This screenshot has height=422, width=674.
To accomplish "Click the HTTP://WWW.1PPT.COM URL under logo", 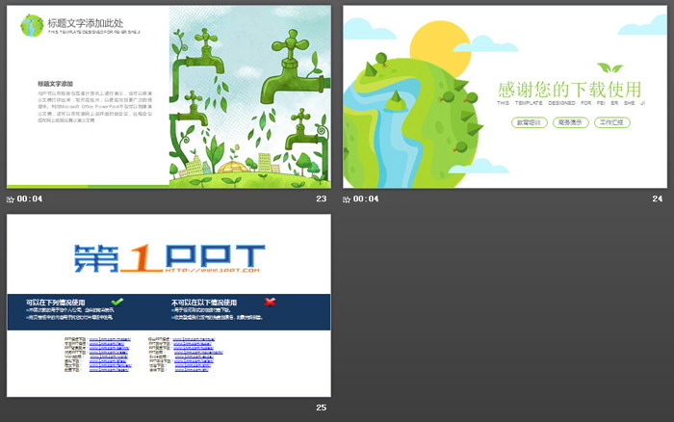I will point(213,270).
